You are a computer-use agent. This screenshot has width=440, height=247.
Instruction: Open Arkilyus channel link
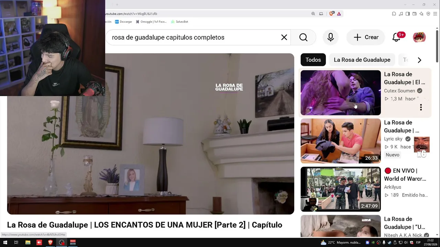coord(393,187)
